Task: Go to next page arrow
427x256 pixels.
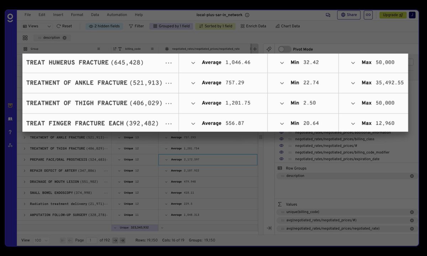Action: coord(115,241)
